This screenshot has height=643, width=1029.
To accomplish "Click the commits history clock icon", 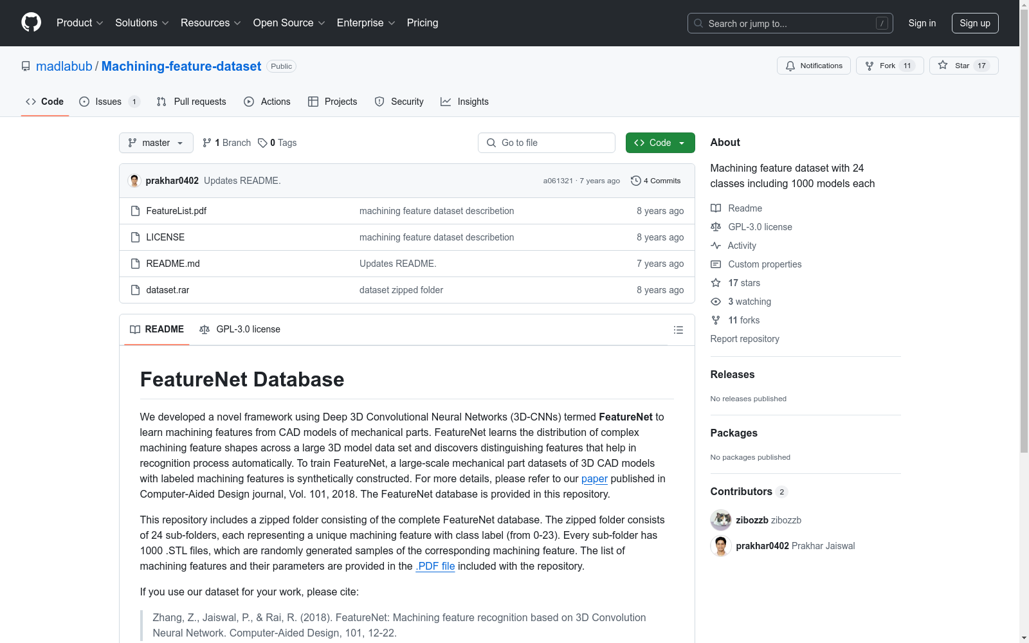I will [x=636, y=181].
